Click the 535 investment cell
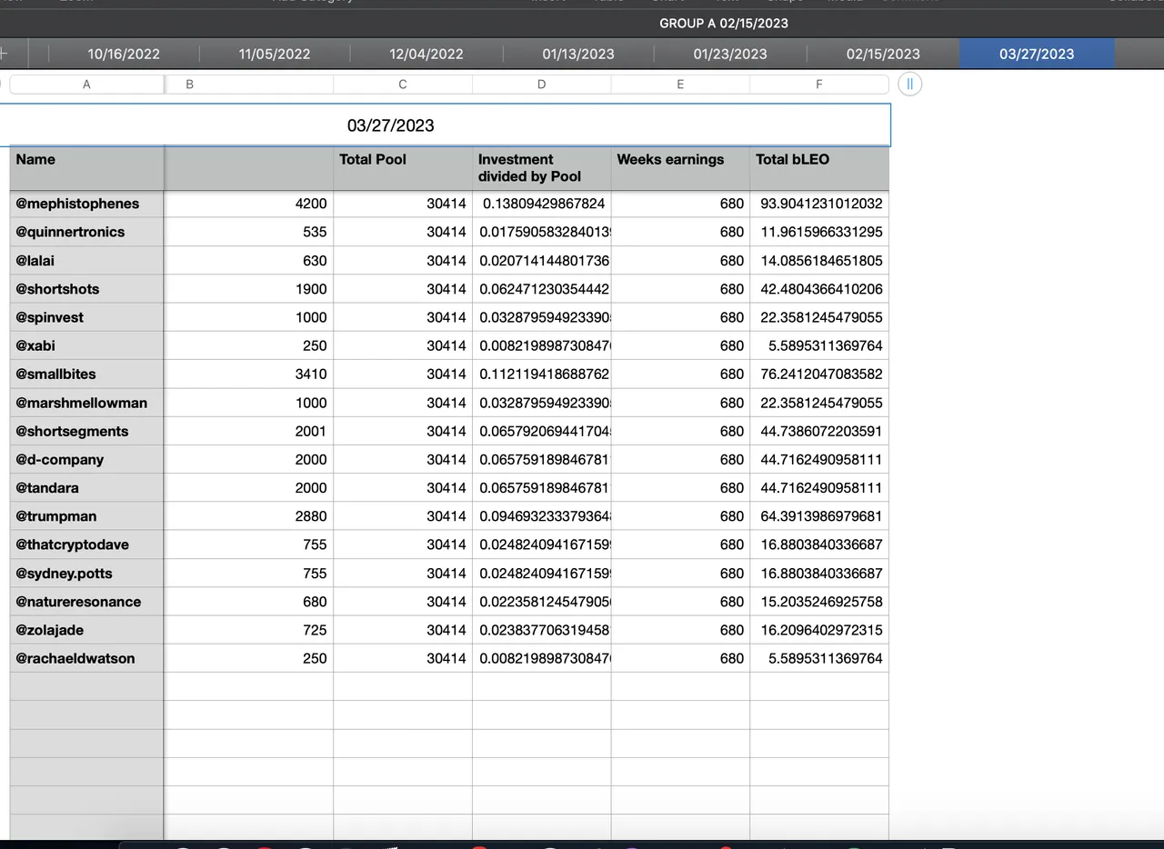Screen dimensions: 1164x849 click(248, 232)
